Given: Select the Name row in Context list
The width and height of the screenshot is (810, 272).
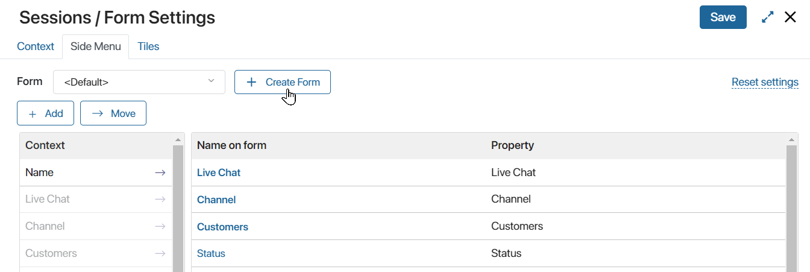Looking at the screenshot, I should 96,172.
